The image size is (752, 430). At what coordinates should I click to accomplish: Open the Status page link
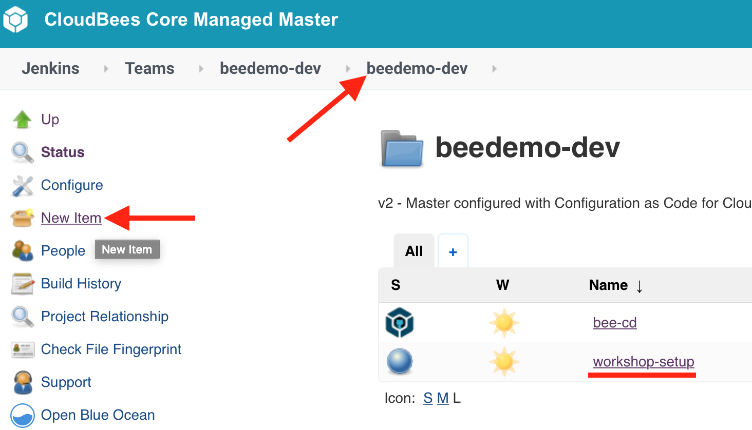click(x=63, y=152)
